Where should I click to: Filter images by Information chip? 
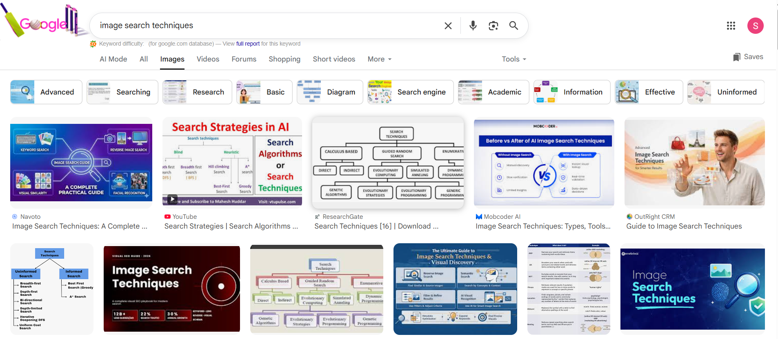point(572,92)
